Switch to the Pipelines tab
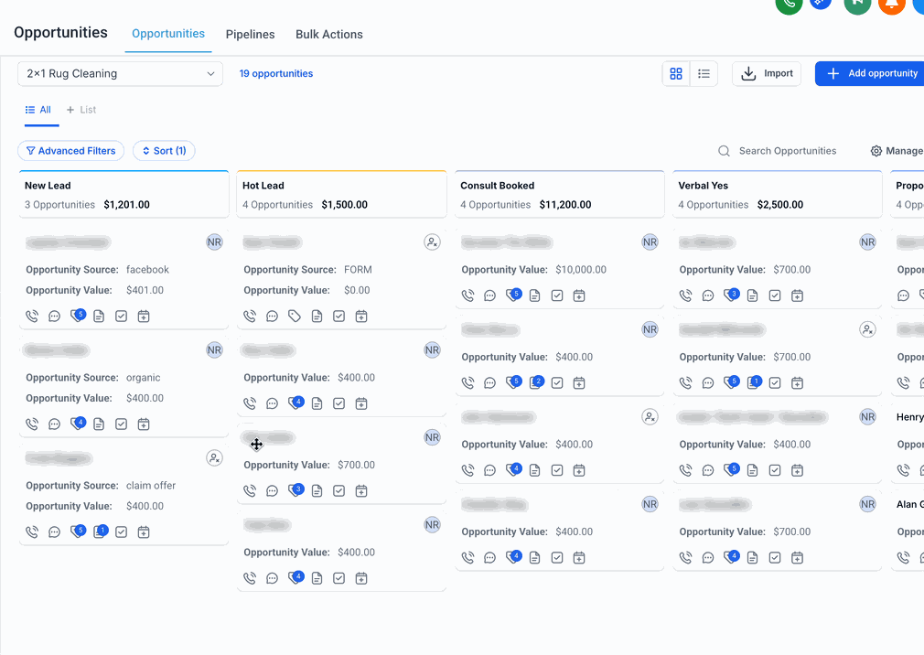 coord(251,34)
